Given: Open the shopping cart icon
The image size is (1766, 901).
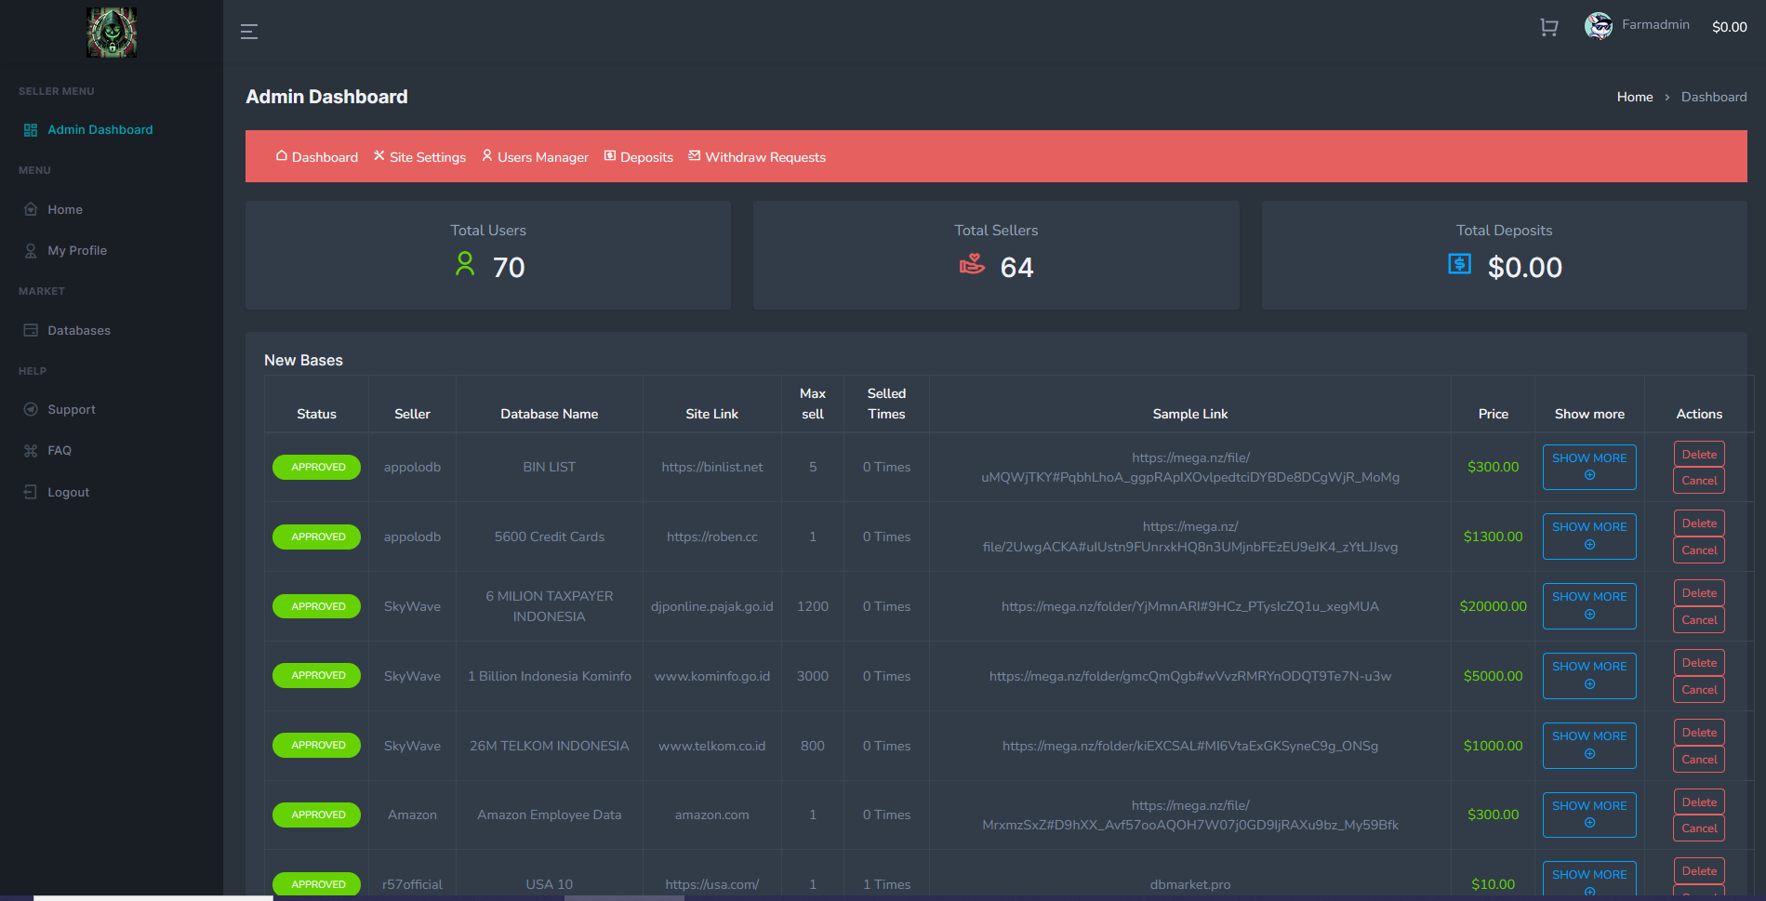Looking at the screenshot, I should 1548,28.
